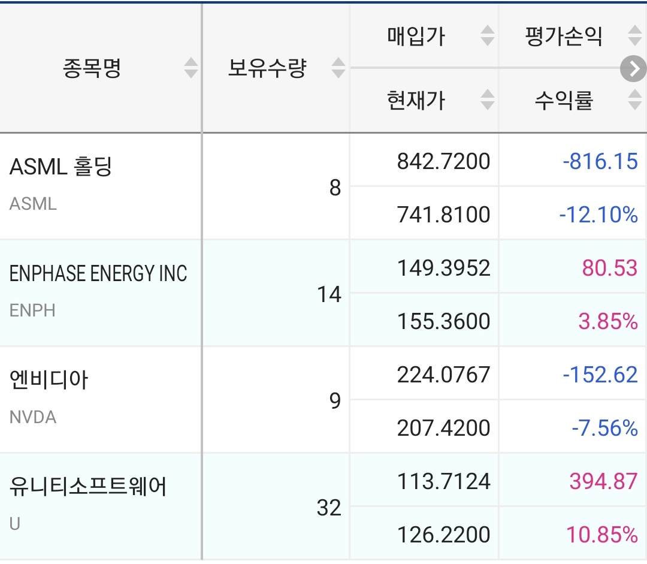Click the 매입가 header label
Screen dimensions: 647x564
416,36
